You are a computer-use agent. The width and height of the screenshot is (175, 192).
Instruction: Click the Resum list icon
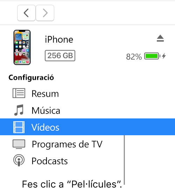click(x=19, y=93)
